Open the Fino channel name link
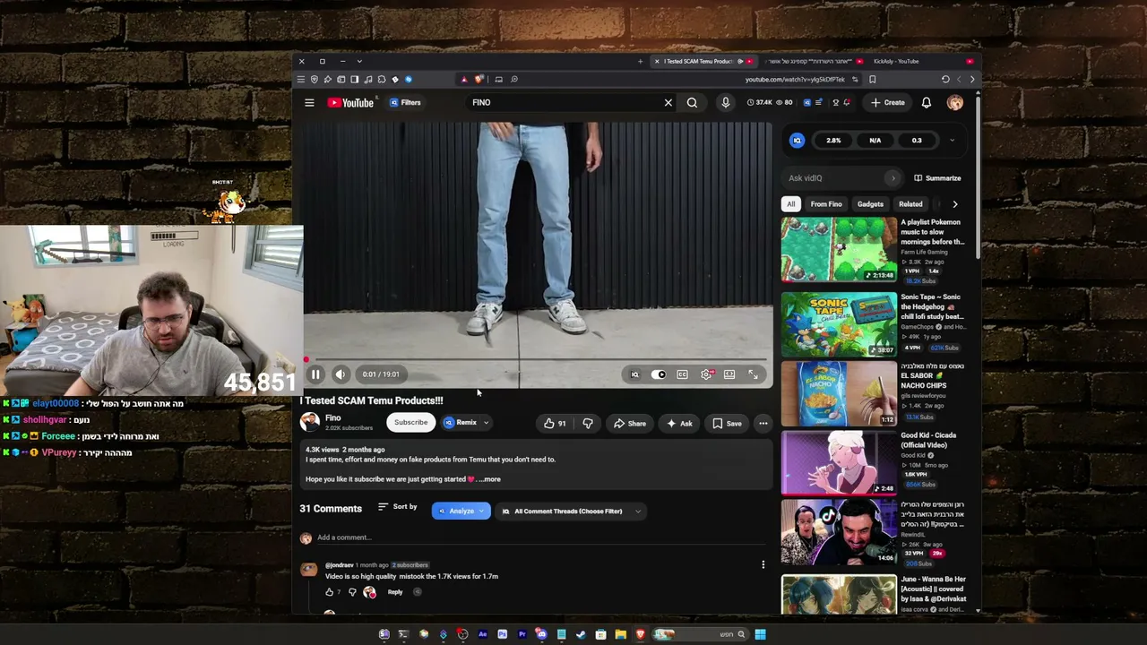The image size is (1147, 645). (x=332, y=418)
